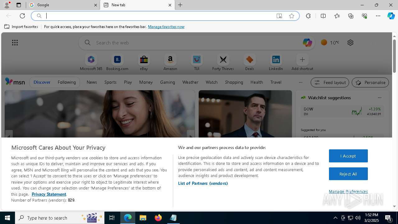Refresh the current page
This screenshot has width=398, height=224.
[22, 16]
